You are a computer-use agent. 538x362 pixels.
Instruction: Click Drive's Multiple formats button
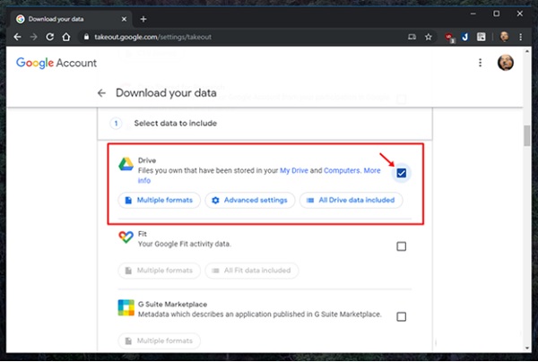pyautogui.click(x=160, y=200)
